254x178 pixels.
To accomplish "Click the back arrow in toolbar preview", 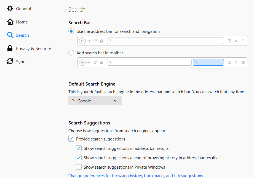I will tap(82, 41).
